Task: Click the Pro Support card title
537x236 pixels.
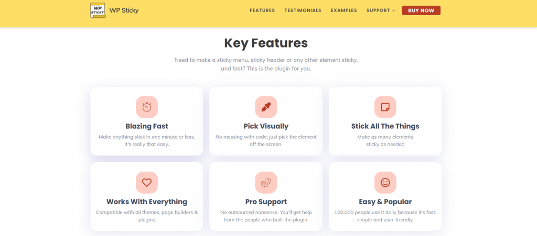Action: 266,201
